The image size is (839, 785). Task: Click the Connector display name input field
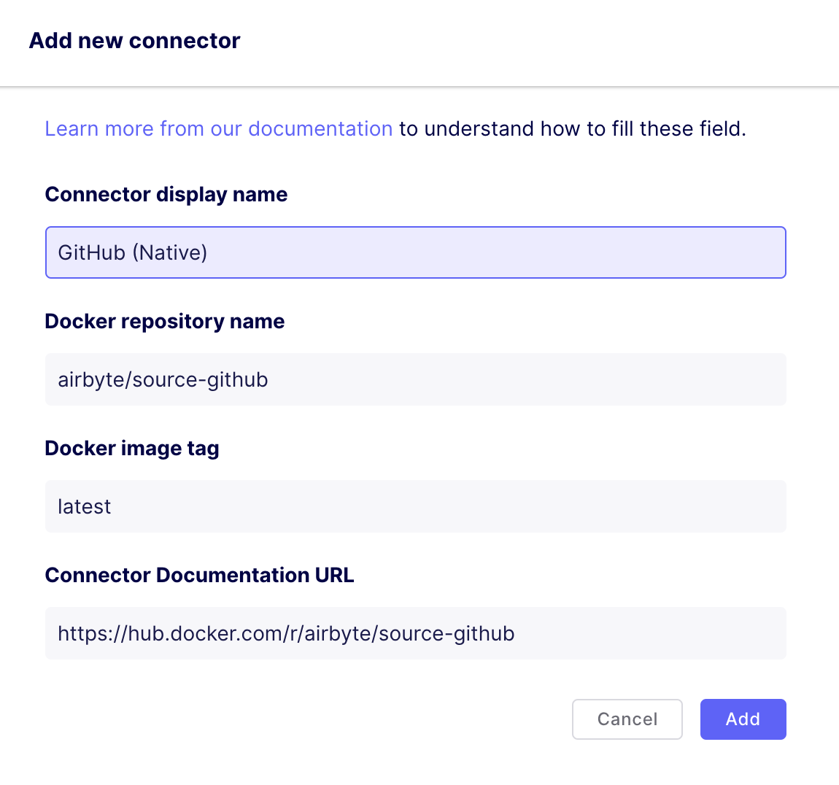pos(415,252)
